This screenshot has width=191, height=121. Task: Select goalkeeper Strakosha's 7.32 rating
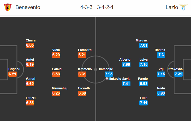coord(178,74)
